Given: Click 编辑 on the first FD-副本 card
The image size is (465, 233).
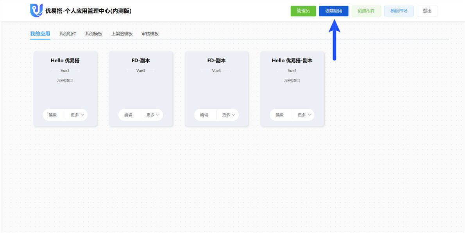Looking at the screenshot, I should point(129,115).
